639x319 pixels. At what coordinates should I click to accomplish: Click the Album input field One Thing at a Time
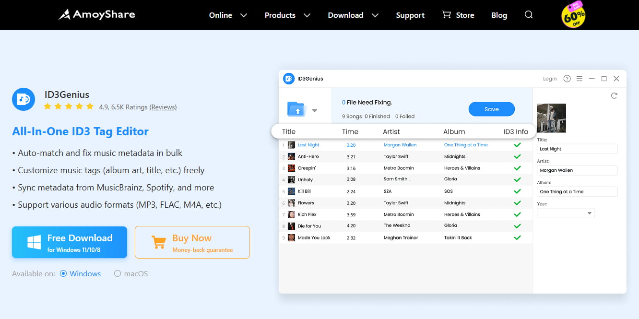tap(577, 191)
